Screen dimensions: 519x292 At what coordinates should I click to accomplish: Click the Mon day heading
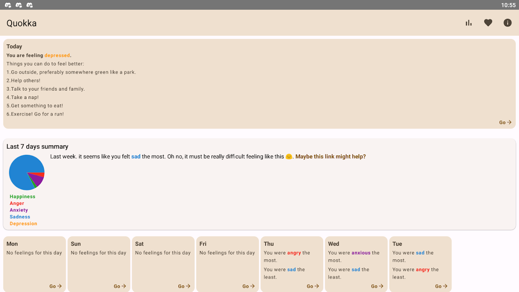12,244
